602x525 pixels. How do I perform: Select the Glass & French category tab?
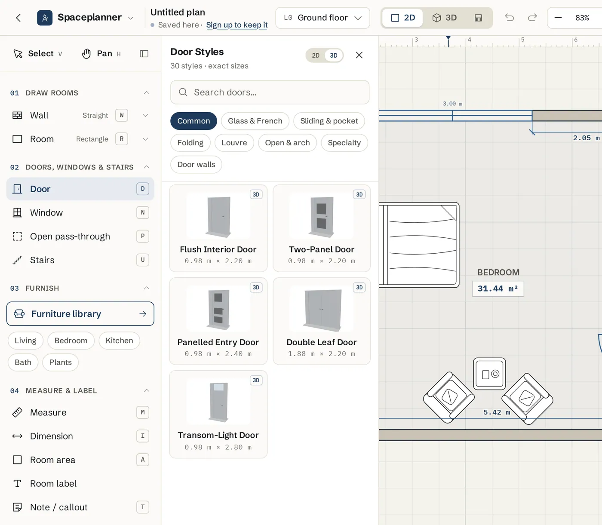(255, 121)
